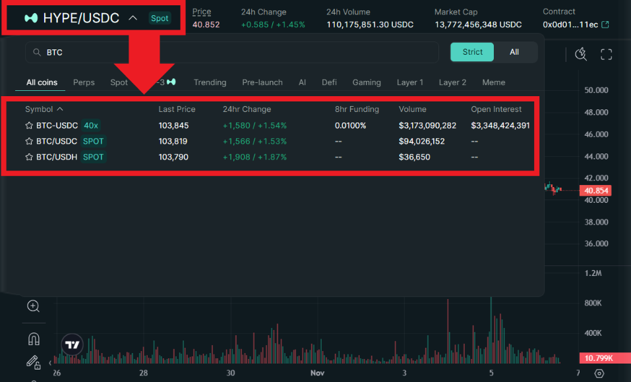The width and height of the screenshot is (631, 382).
Task: Star the BTC/USDH spot pair
Action: coord(29,157)
